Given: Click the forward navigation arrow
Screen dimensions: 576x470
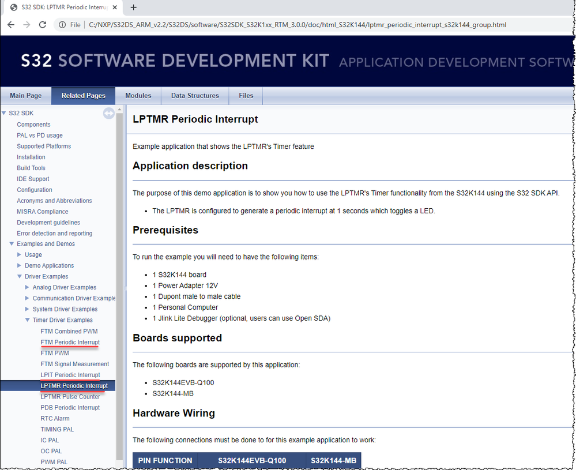Looking at the screenshot, I should click(27, 25).
